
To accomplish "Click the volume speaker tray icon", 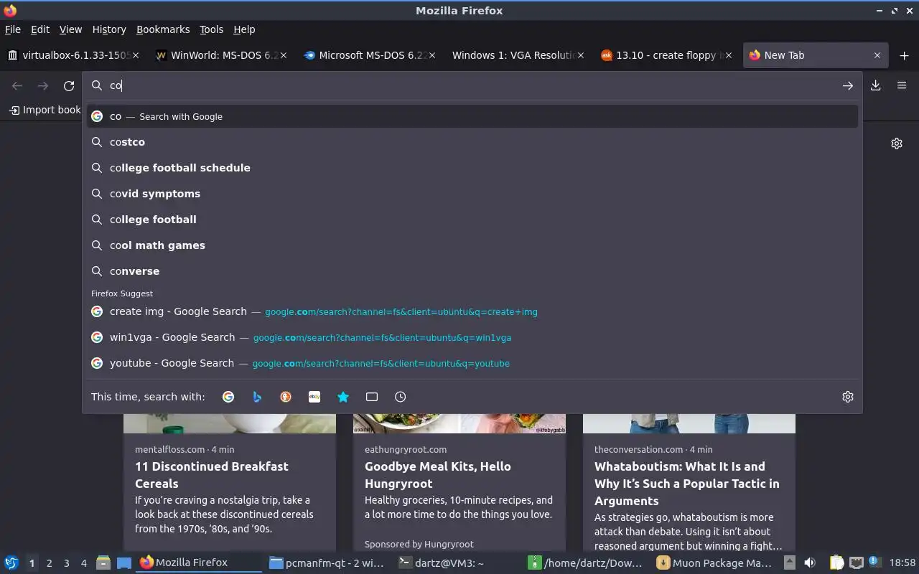I will (810, 563).
